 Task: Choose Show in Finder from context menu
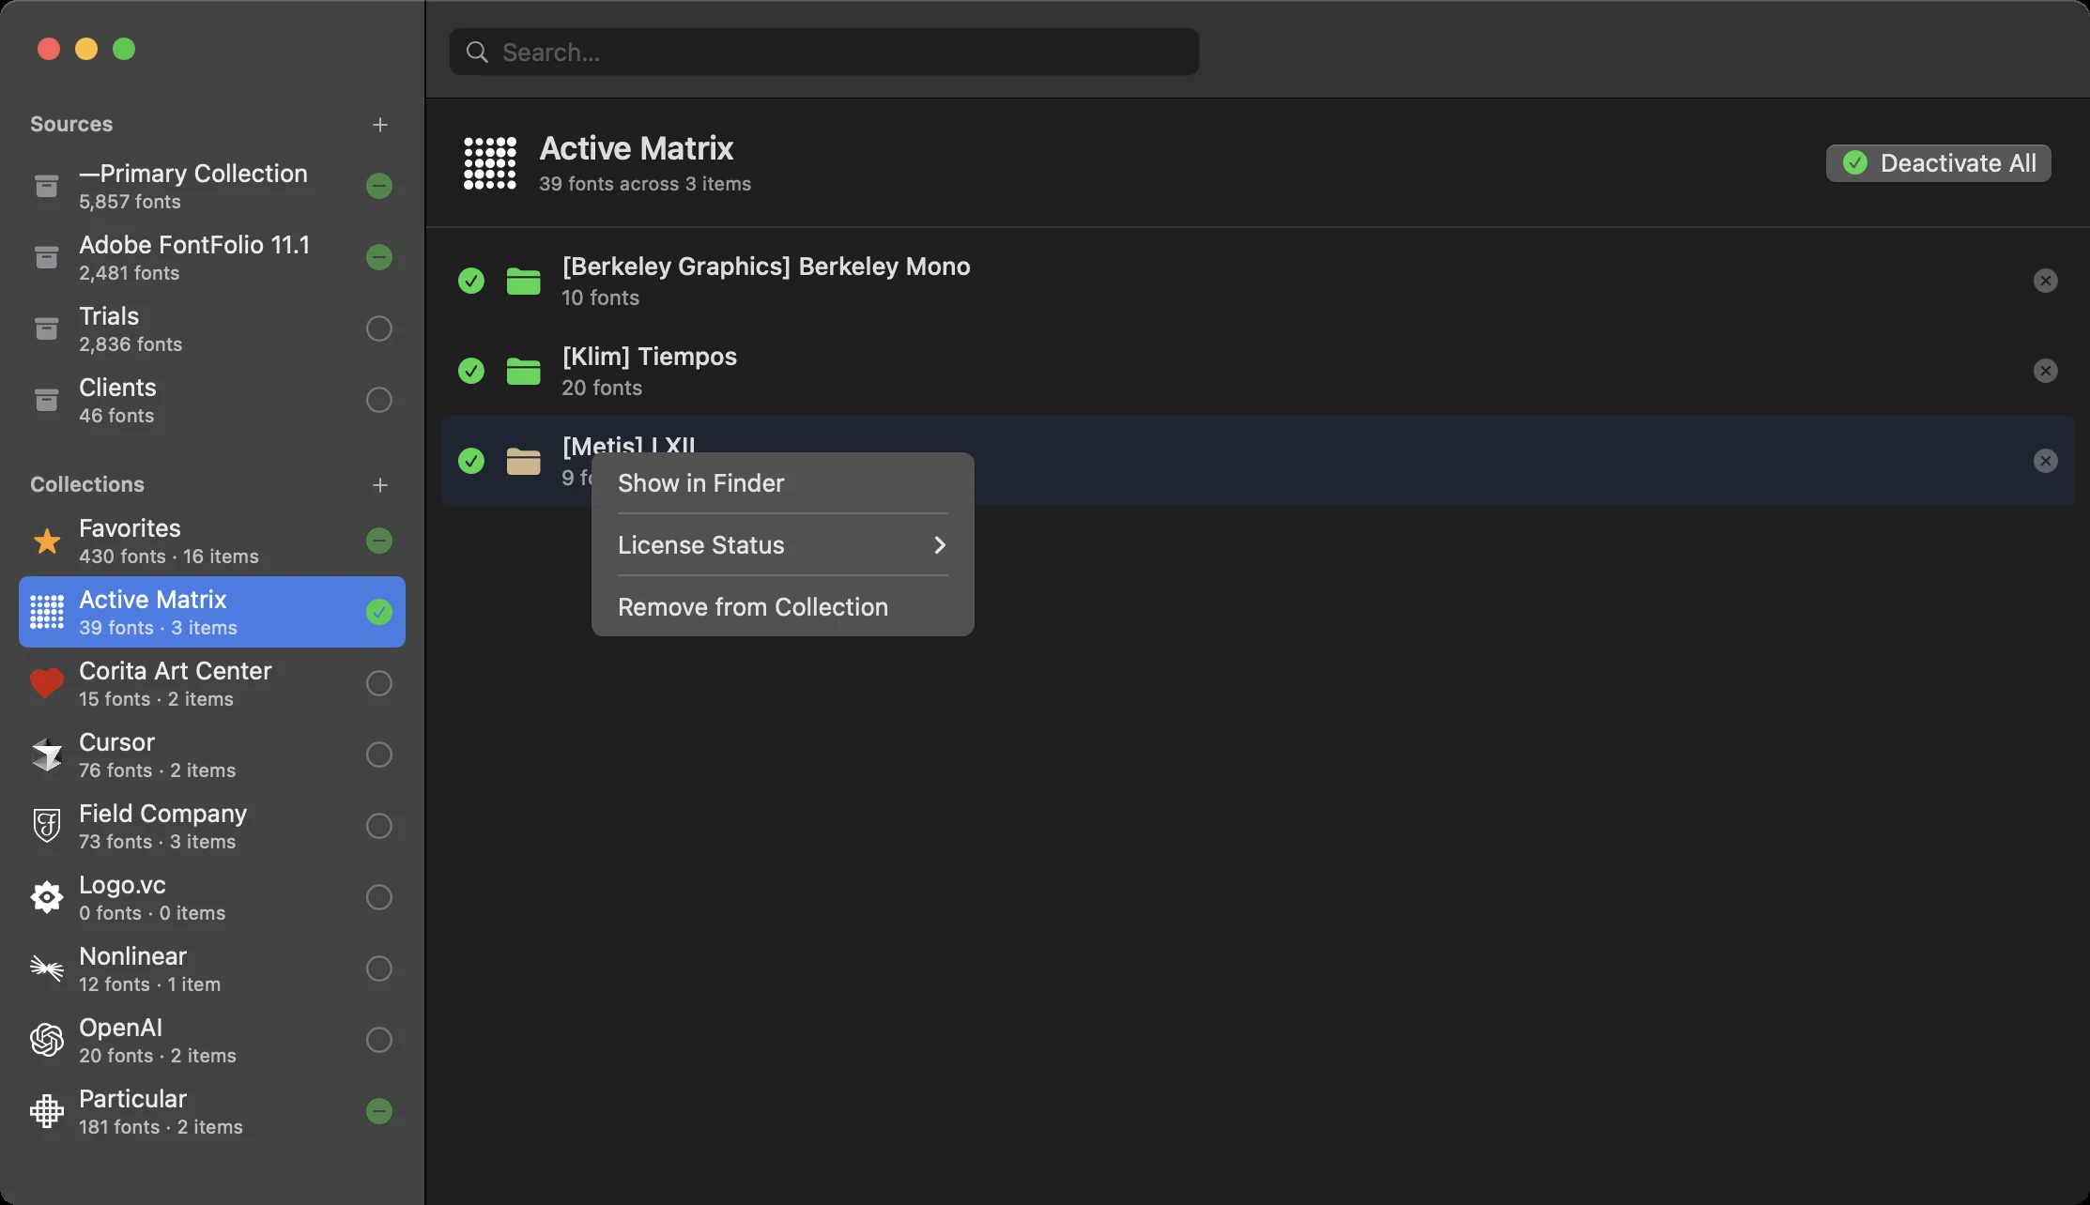(x=783, y=483)
